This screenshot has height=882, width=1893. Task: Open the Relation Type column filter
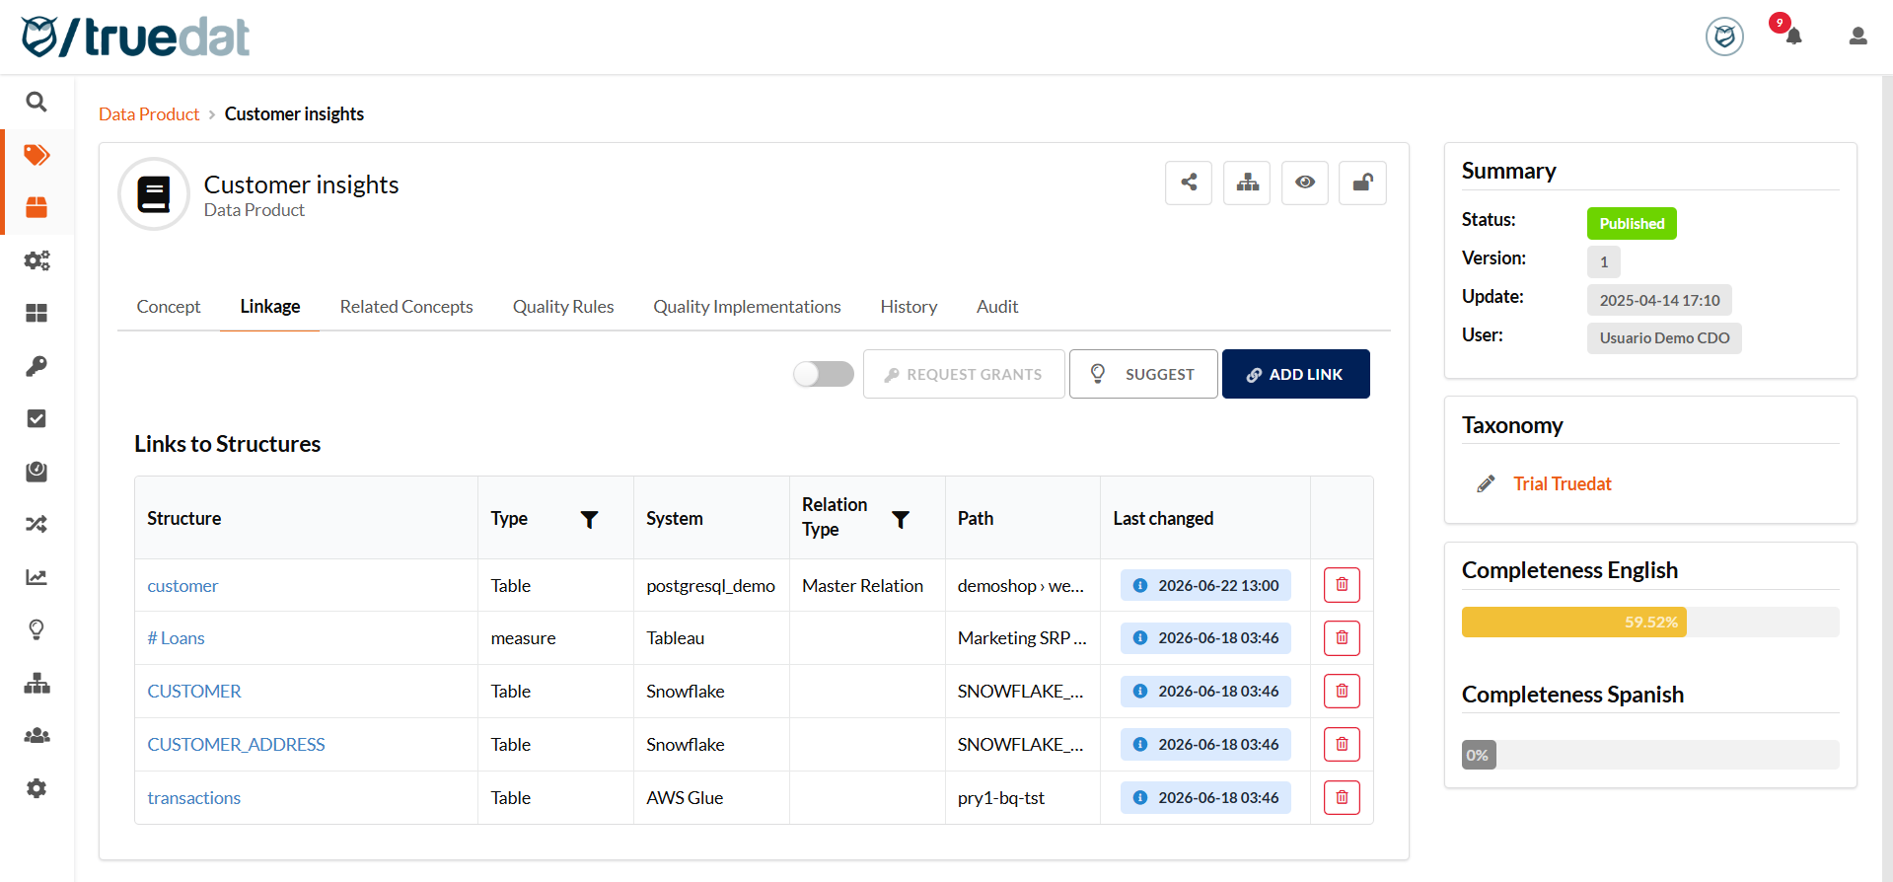click(x=901, y=519)
